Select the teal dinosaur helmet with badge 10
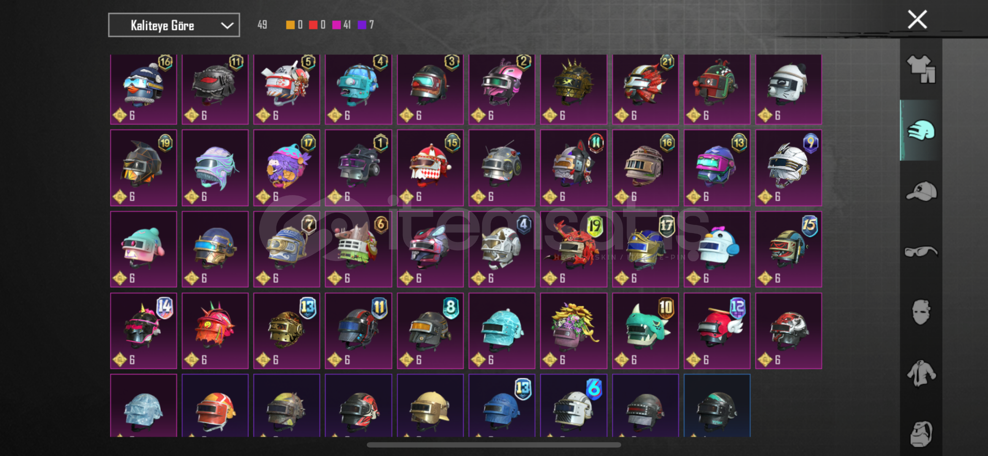Image resolution: width=988 pixels, height=456 pixels. 645,331
